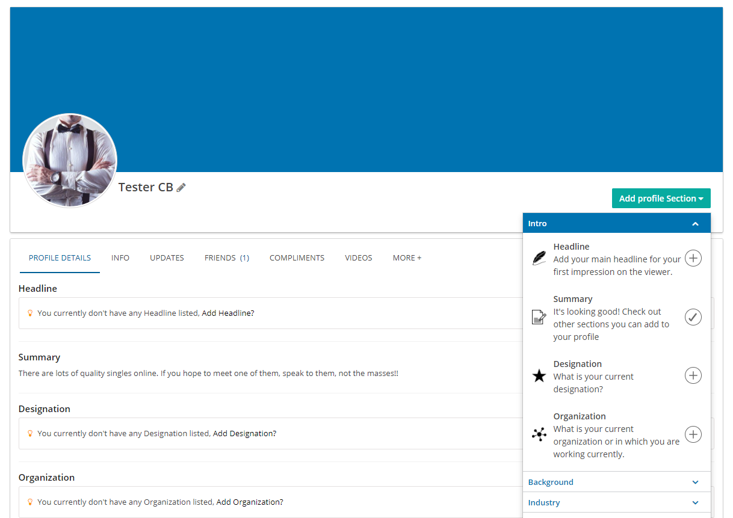Click the plus circle to add Headline
The image size is (733, 518).
[693, 259]
